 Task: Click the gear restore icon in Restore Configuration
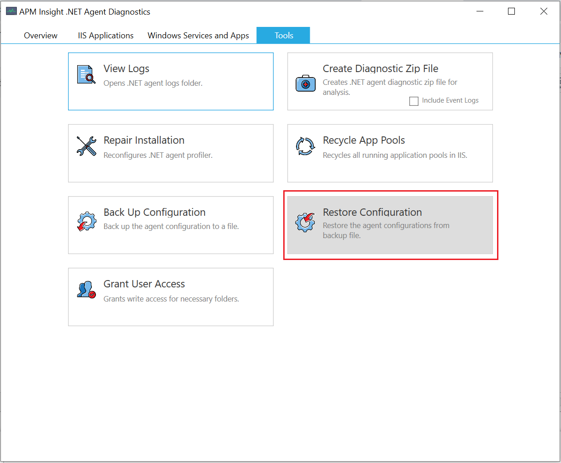[x=305, y=222]
